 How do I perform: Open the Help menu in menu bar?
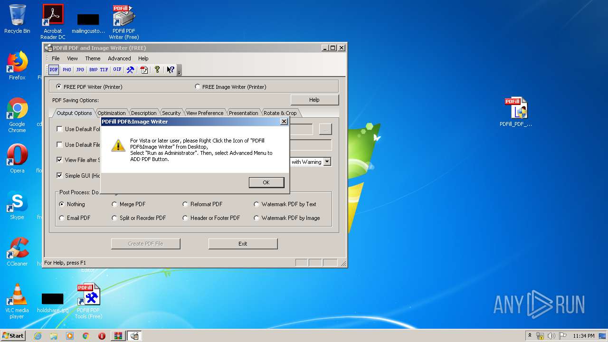click(143, 58)
